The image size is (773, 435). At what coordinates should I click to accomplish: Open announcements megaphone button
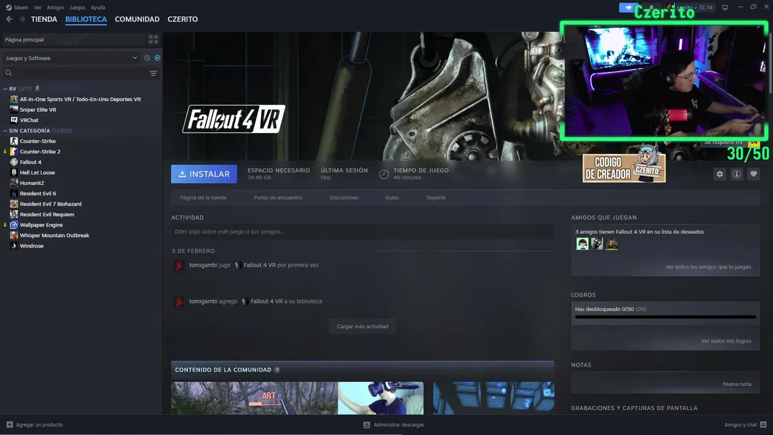[x=629, y=8]
